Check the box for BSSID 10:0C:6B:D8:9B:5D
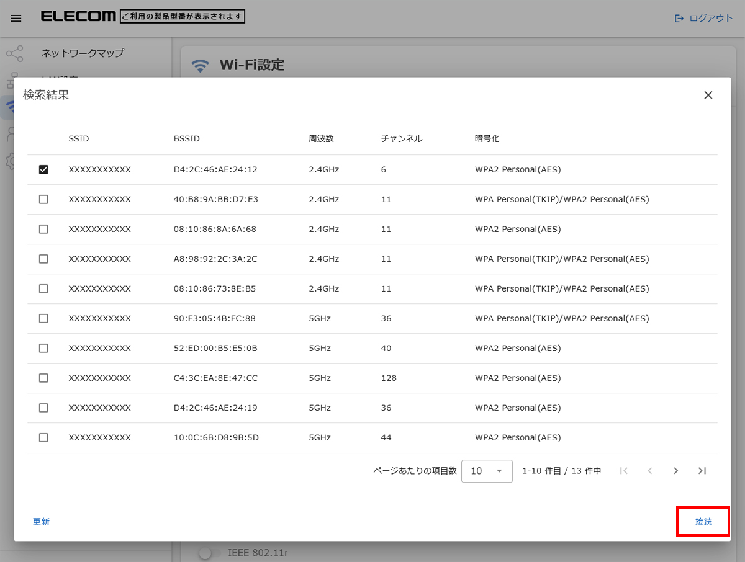This screenshot has width=745, height=562. [43, 437]
